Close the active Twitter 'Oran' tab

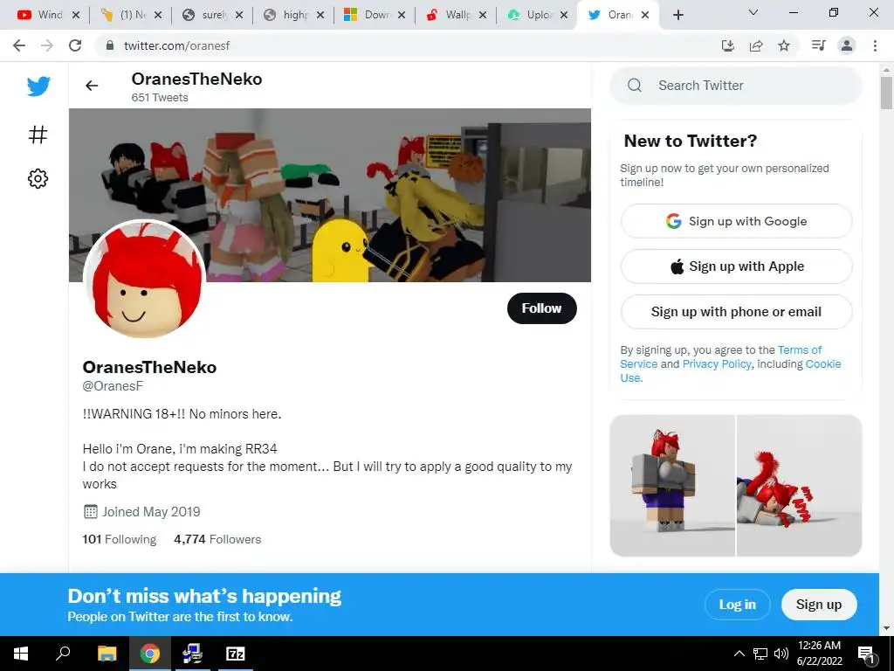coord(645,16)
